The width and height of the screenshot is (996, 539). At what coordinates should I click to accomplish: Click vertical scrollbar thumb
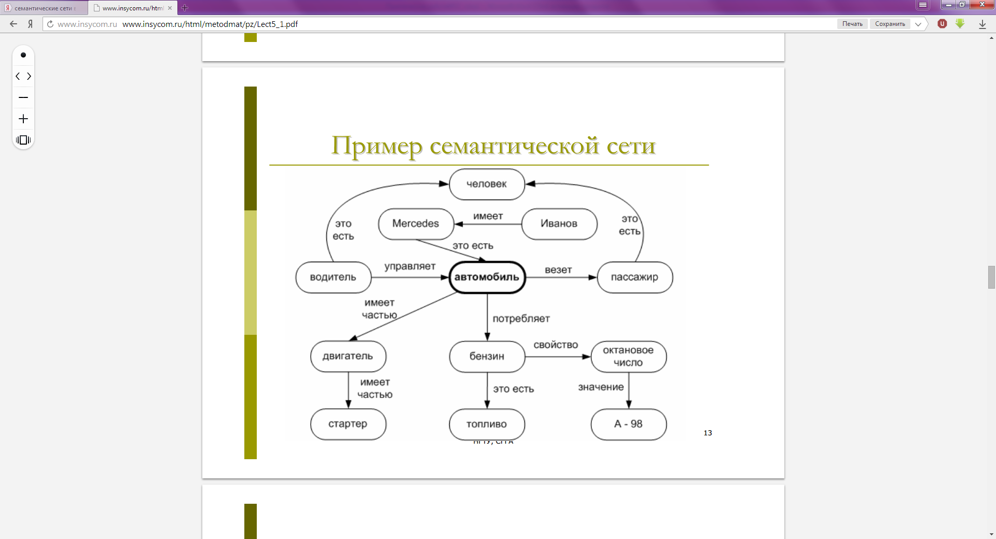991,277
